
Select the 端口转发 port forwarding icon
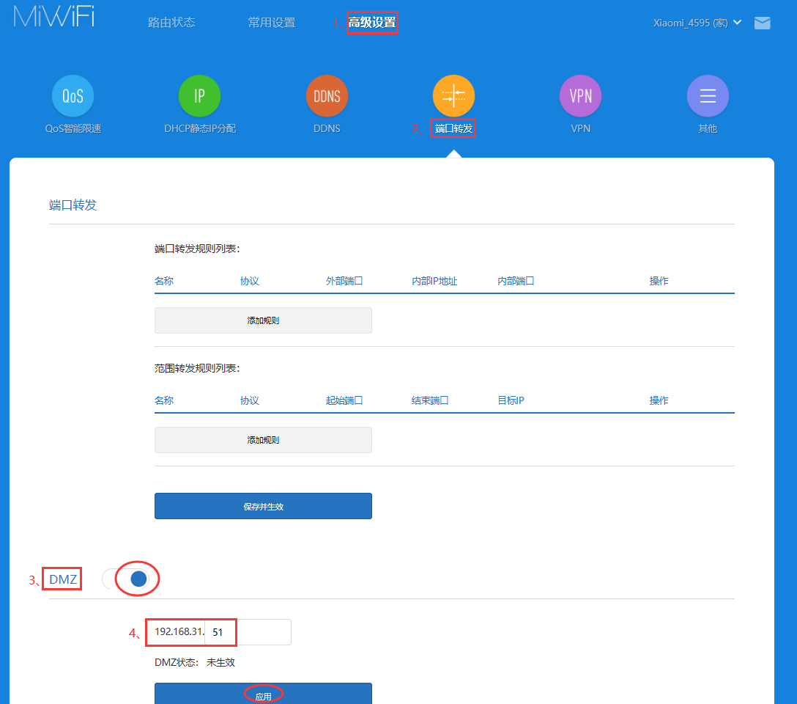pos(453,96)
